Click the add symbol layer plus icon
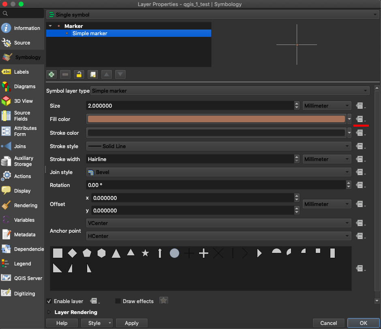The image size is (381, 329). pyautogui.click(x=51, y=74)
